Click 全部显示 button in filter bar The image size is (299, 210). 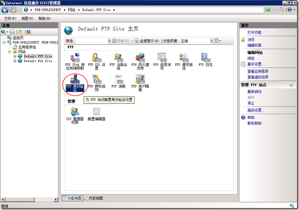click(147, 41)
